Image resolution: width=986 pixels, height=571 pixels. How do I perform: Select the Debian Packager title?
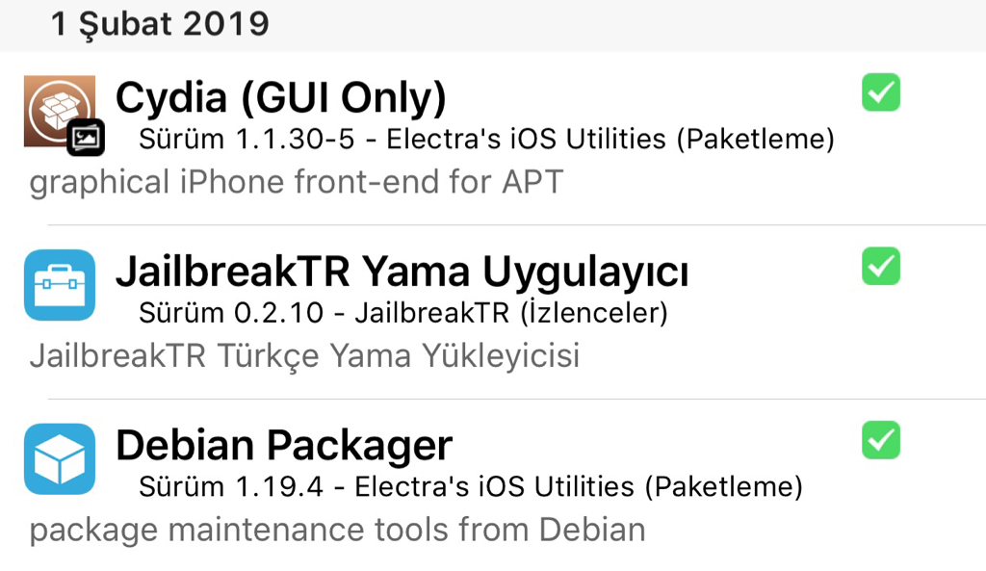tap(283, 446)
